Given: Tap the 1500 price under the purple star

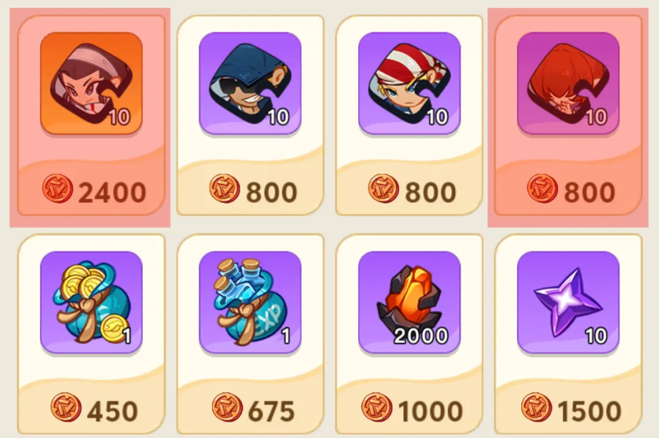Looking at the screenshot, I should click(589, 411).
